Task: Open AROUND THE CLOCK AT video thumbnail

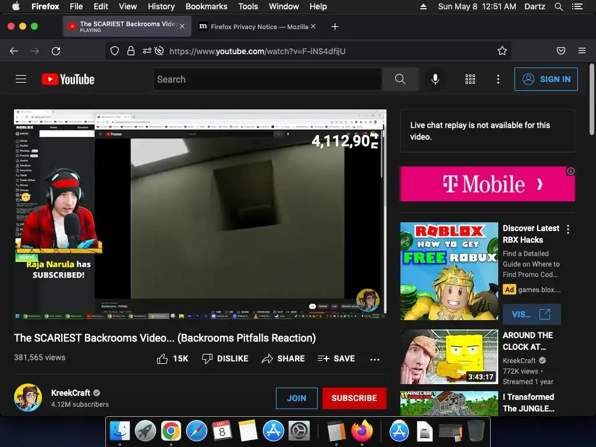Action: coord(449,357)
